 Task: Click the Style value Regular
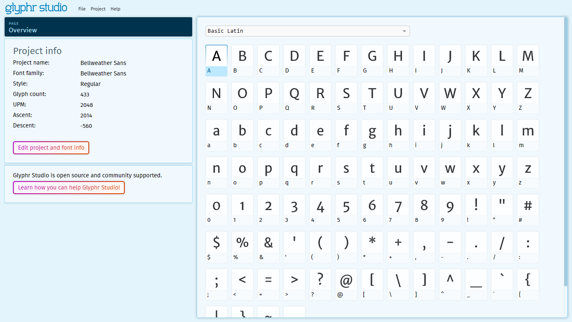coord(90,84)
